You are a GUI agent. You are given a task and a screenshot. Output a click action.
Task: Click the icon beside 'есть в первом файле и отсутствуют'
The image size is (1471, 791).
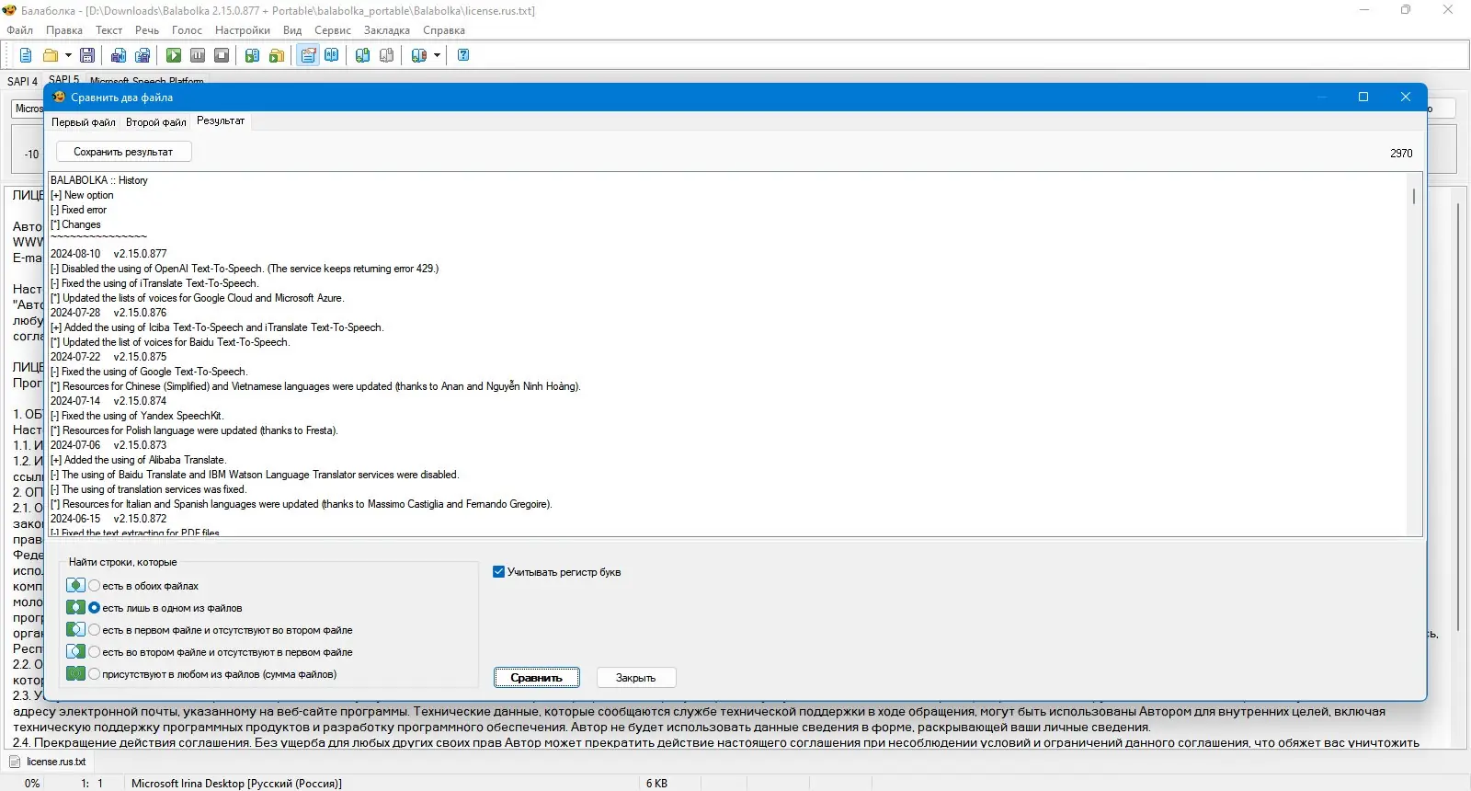[x=75, y=629]
